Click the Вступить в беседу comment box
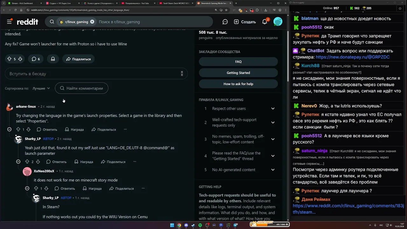 [96, 73]
